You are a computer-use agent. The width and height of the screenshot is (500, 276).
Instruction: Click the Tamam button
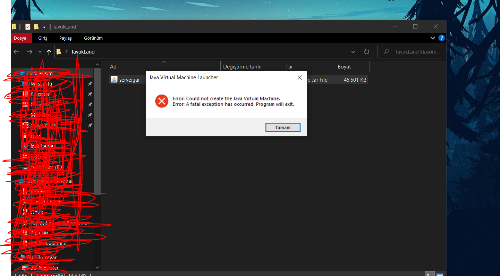tap(283, 128)
